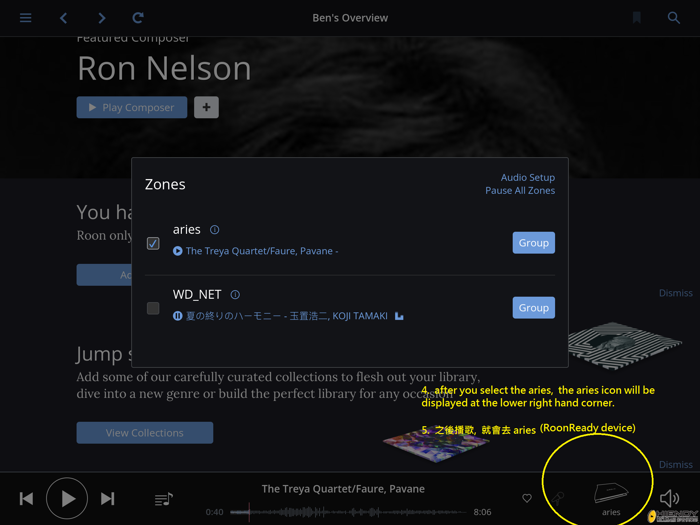Click the aries zone name

(187, 230)
